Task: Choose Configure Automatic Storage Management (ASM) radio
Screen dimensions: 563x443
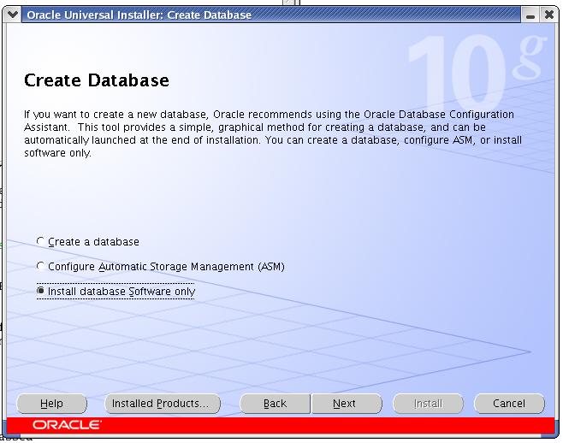Action: click(x=41, y=267)
